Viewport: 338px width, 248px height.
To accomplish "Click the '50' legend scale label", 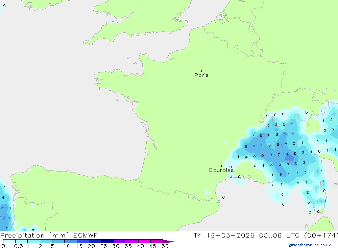I will click(165, 246).
